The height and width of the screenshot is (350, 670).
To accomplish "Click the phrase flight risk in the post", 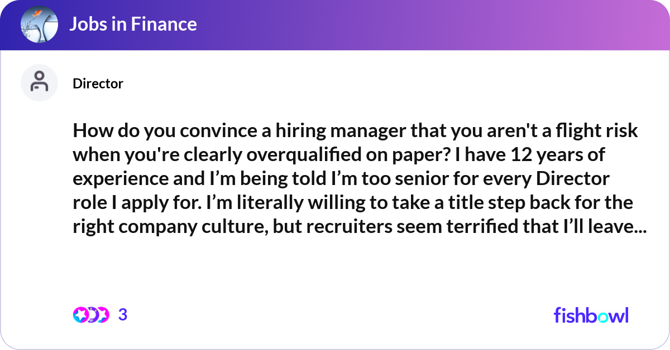I will 599,130.
